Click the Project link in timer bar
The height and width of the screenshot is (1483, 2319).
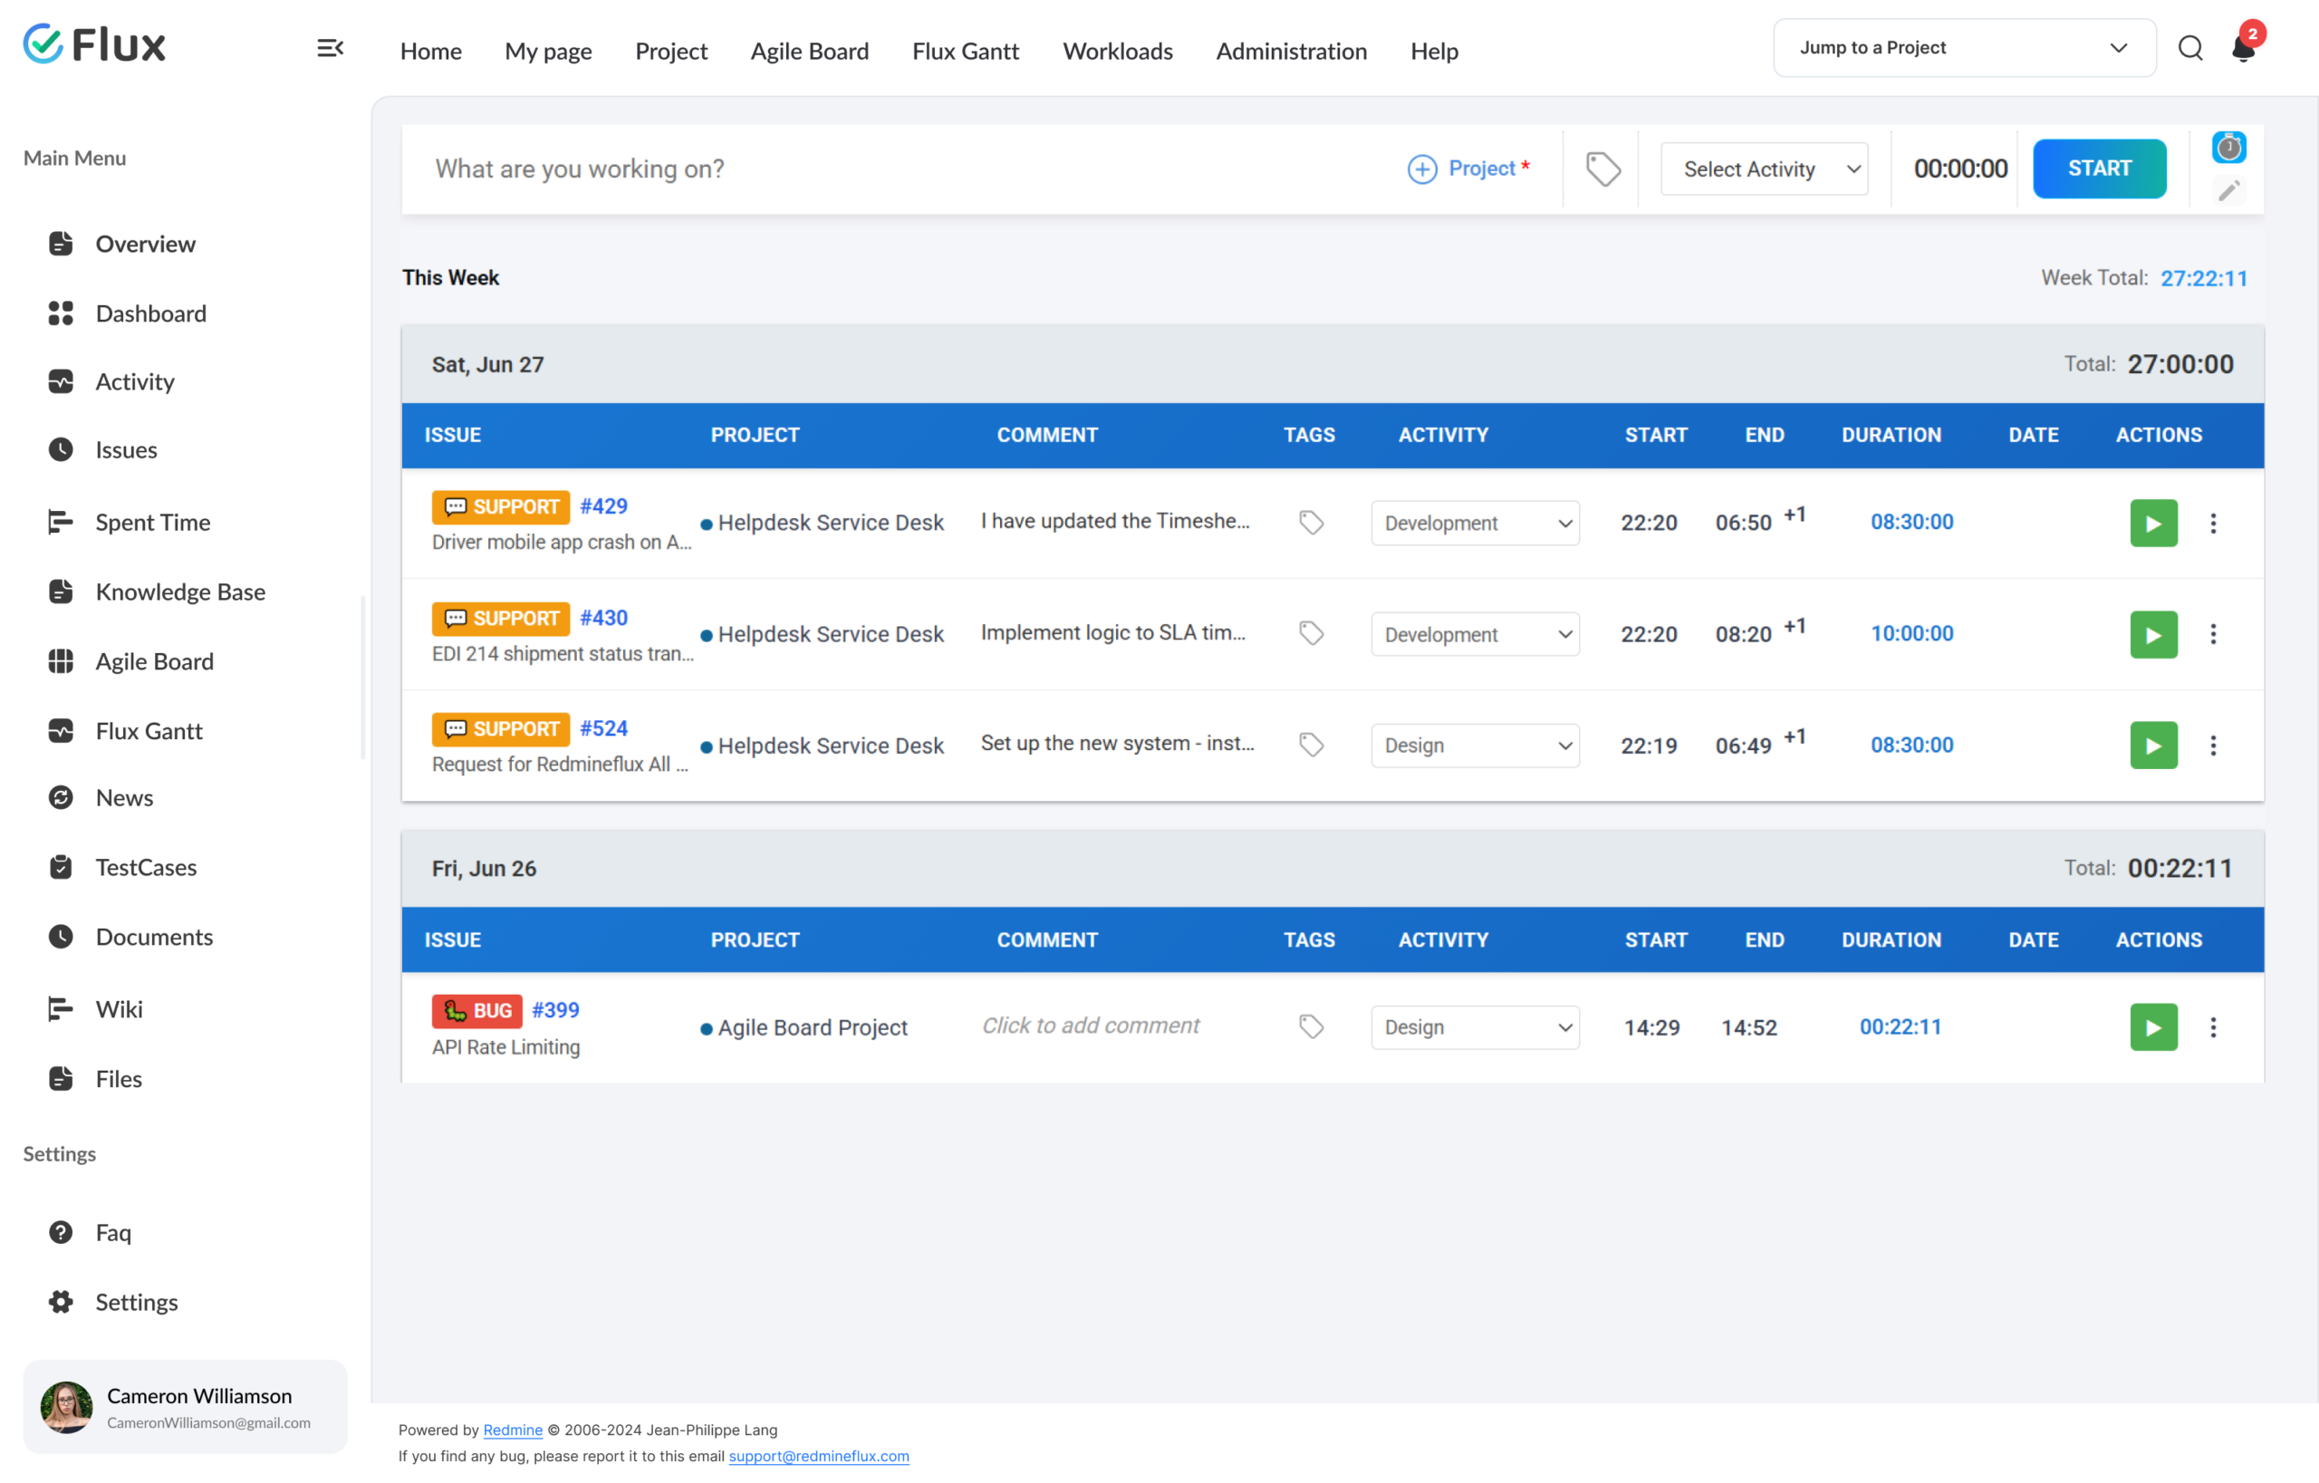pos(1481,169)
